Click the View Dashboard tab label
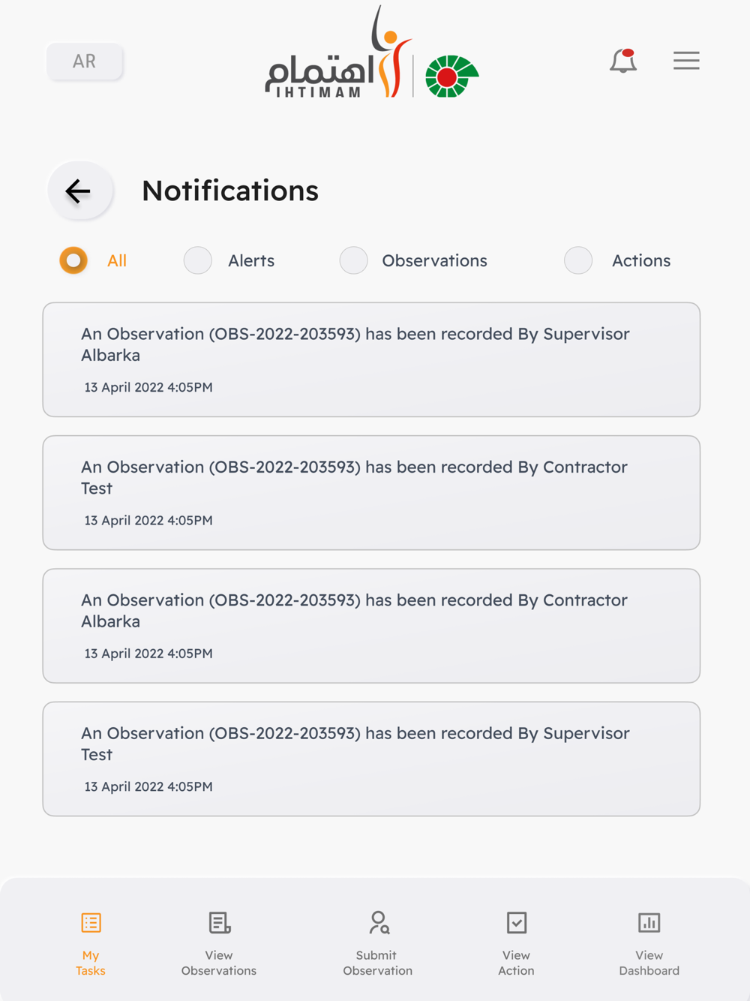 click(649, 963)
